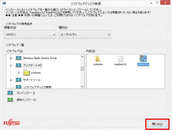Image resolution: width=172 pixels, height=130 pixels.
Task: Expand the common folder node
Action: (x=19, y=73)
